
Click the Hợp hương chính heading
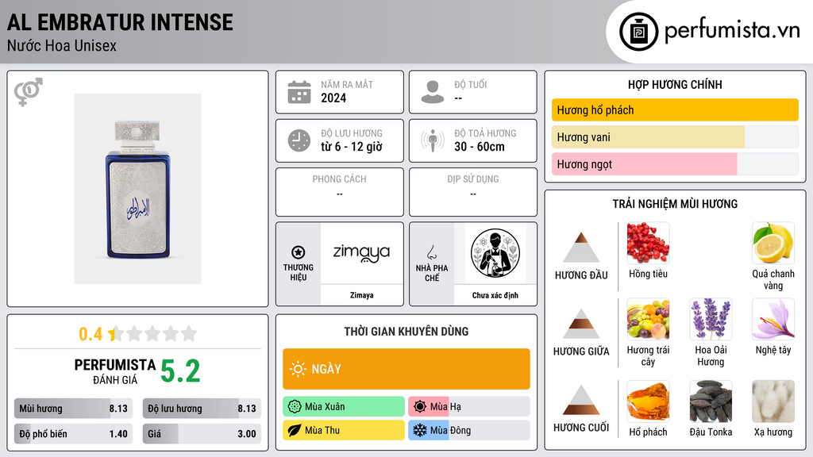click(675, 84)
